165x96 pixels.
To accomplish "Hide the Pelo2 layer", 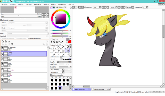I will [x=2, y=74].
